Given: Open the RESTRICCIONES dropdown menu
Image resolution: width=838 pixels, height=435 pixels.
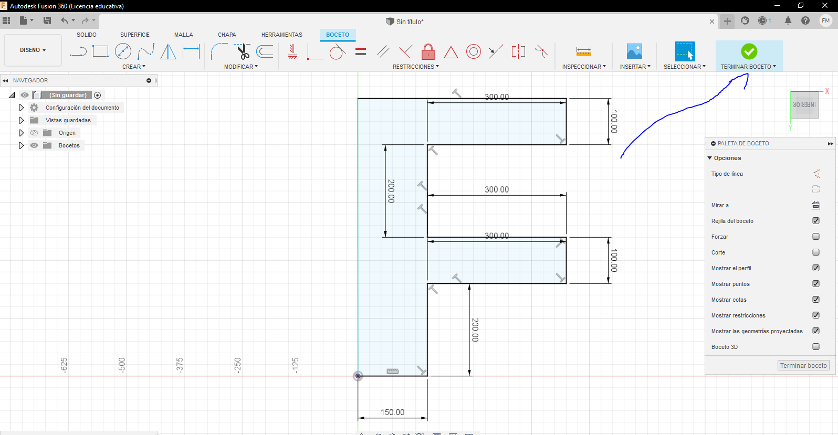Looking at the screenshot, I should coord(415,67).
